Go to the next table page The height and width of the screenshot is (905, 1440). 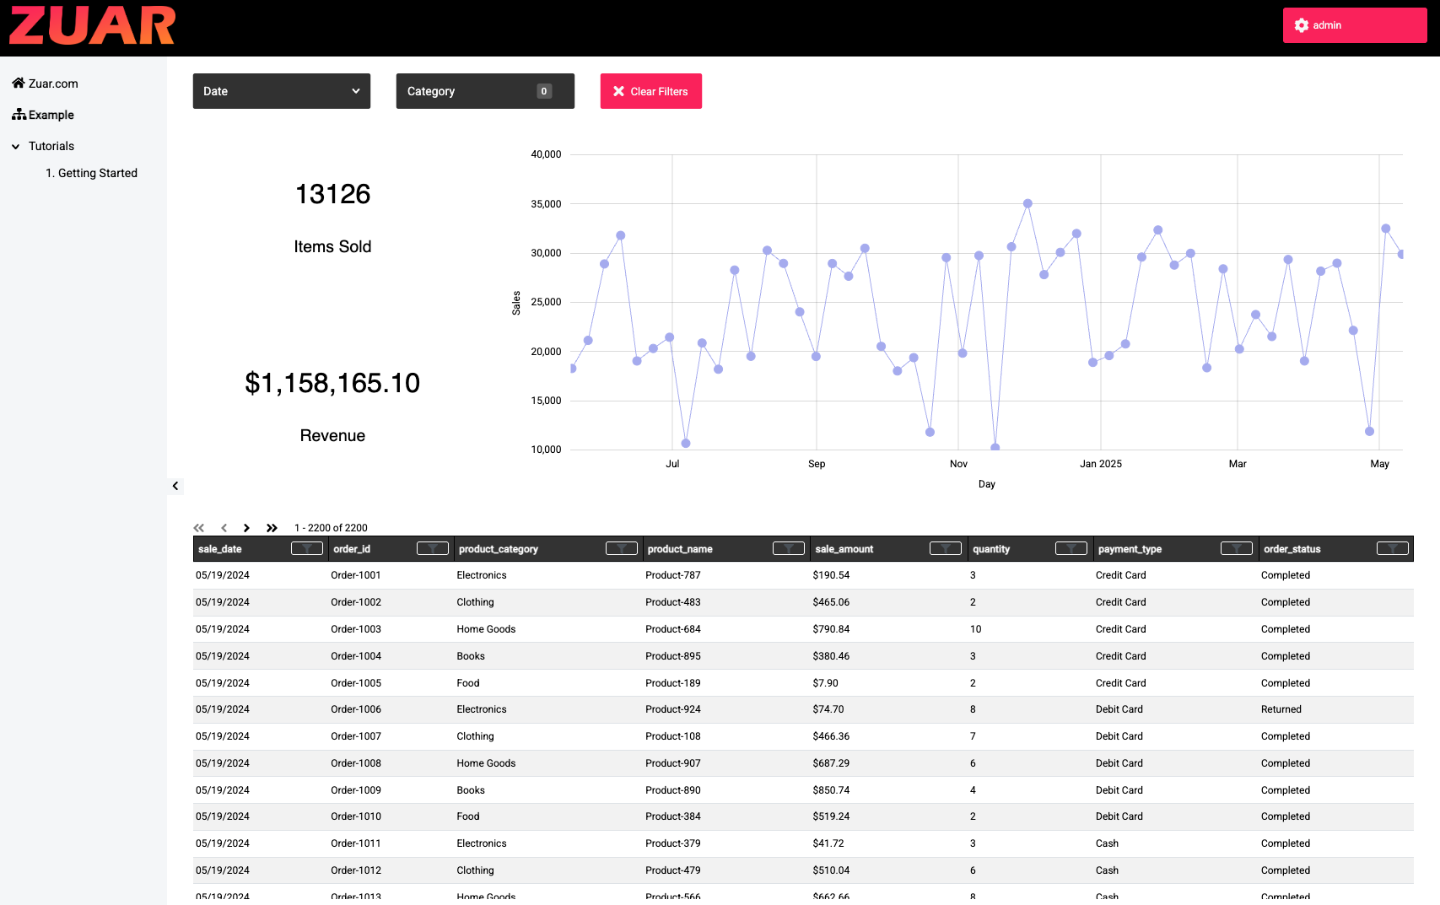[x=246, y=528]
